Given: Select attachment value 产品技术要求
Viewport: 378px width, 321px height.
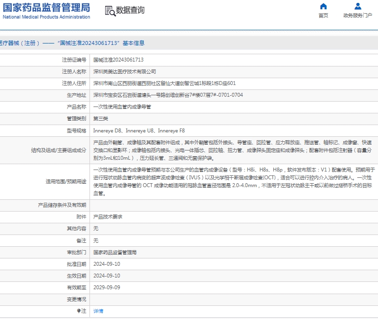Looking at the screenshot, I should pos(108,217).
